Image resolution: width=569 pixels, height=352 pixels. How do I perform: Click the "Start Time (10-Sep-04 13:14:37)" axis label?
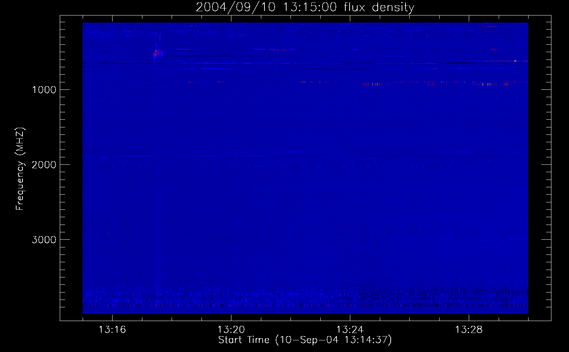(305, 340)
